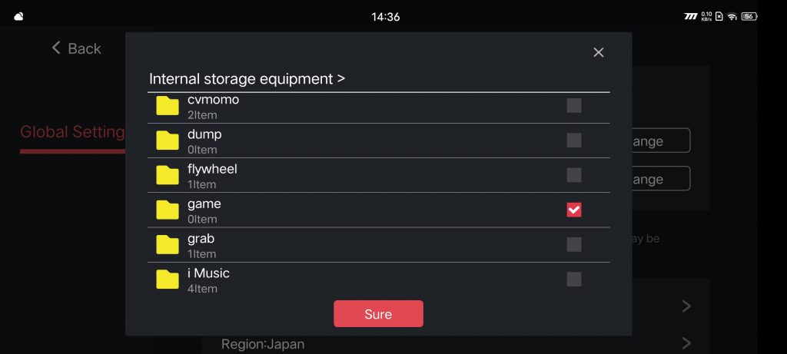The image size is (787, 354).
Task: Check the cvmomo folder checkbox
Action: point(574,105)
